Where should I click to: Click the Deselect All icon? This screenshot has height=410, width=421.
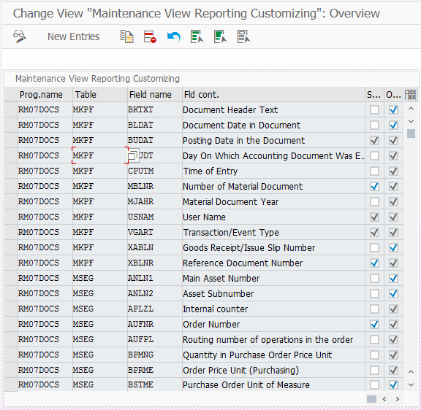(x=243, y=36)
